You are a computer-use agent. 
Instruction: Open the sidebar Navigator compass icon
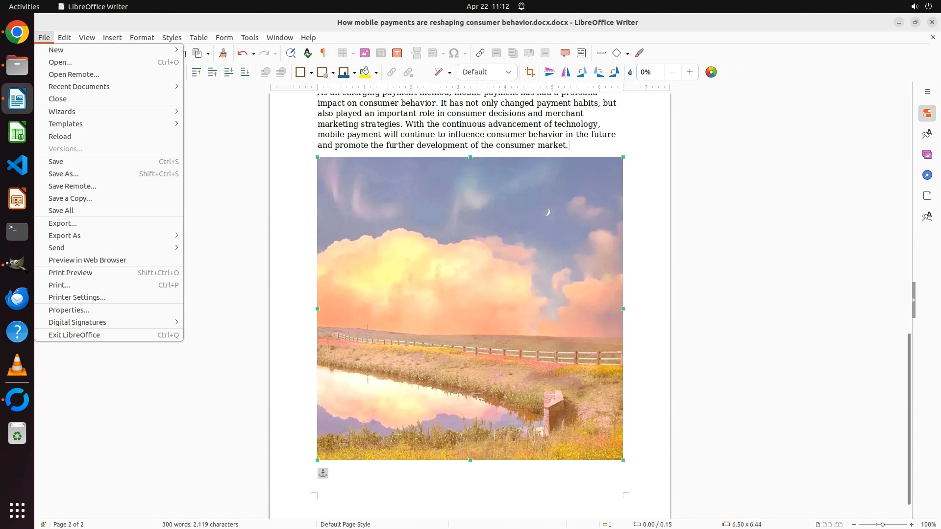[x=927, y=175]
